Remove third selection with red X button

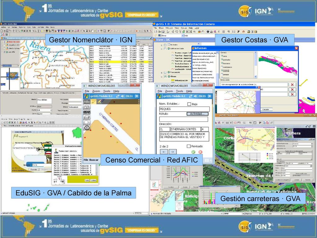[292, 94]
